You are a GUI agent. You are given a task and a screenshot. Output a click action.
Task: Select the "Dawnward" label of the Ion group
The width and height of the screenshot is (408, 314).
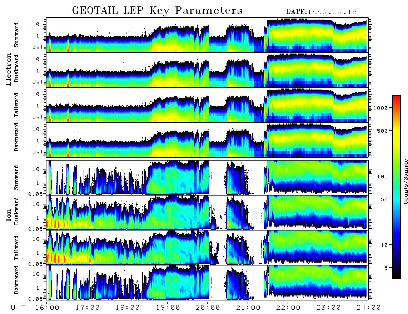tap(16, 280)
